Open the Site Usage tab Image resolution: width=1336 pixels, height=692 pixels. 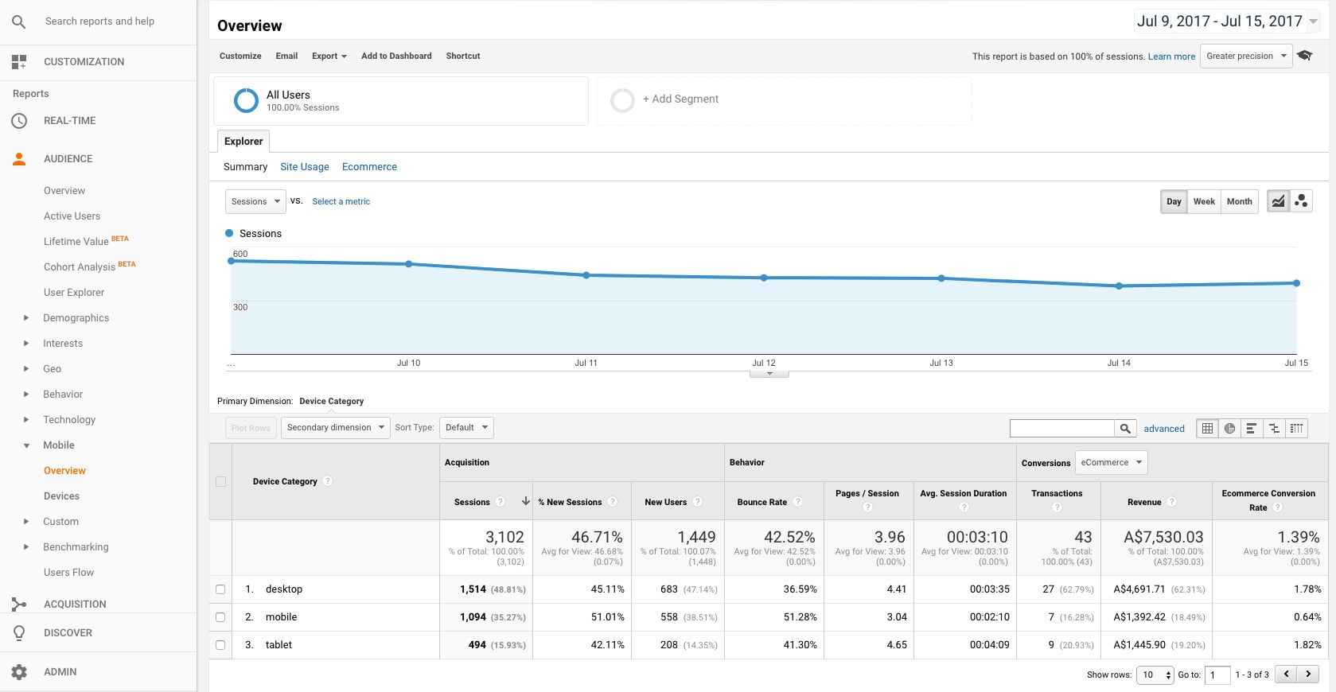(304, 167)
